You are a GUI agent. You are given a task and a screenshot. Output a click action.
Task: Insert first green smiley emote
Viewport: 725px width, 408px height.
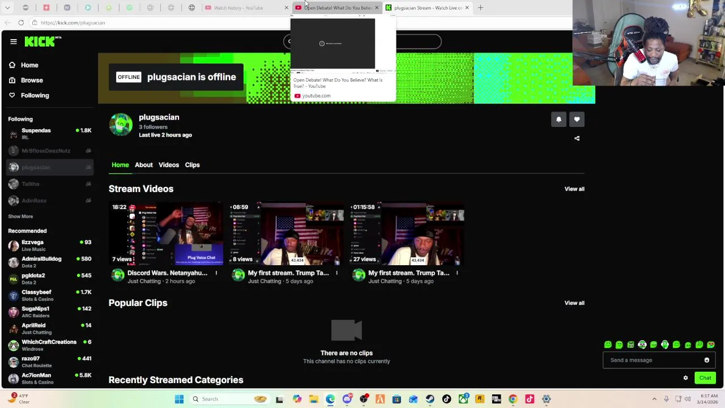(x=608, y=345)
